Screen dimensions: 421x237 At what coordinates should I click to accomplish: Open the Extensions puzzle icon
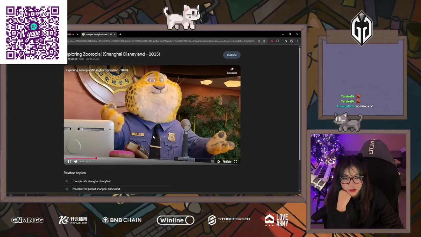click(278, 41)
